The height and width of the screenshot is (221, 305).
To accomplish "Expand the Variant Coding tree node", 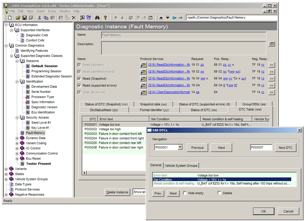I will tap(17, 143).
